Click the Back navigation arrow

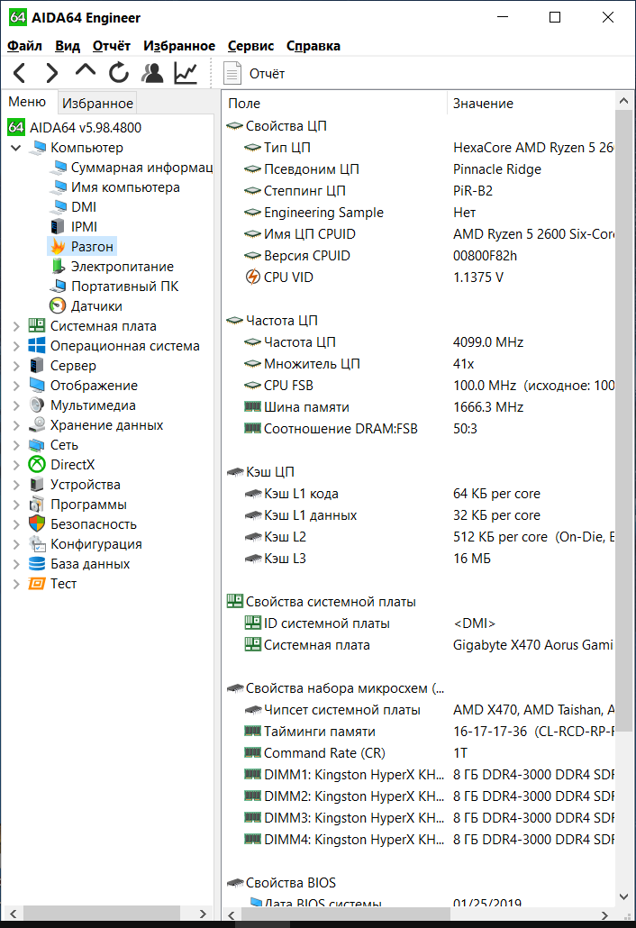[x=20, y=73]
